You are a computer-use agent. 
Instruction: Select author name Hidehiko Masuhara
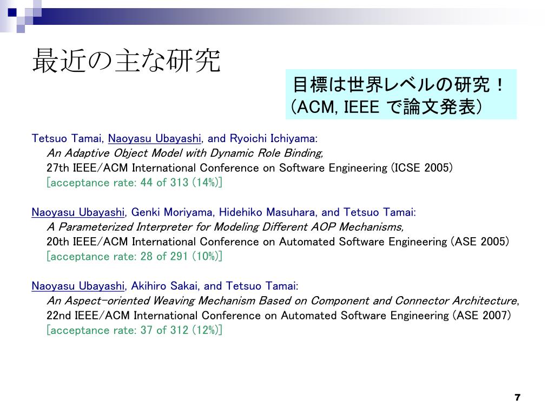coord(267,212)
